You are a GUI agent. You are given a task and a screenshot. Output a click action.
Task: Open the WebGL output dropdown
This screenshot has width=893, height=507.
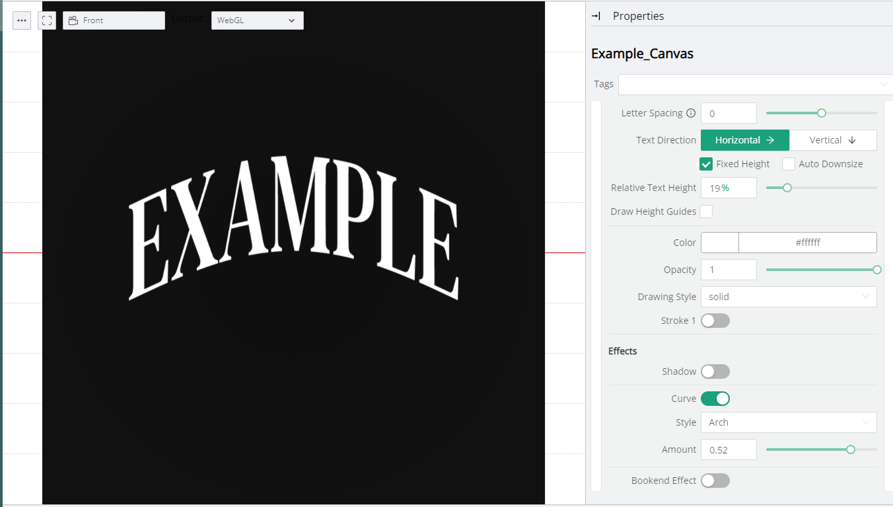coord(257,20)
